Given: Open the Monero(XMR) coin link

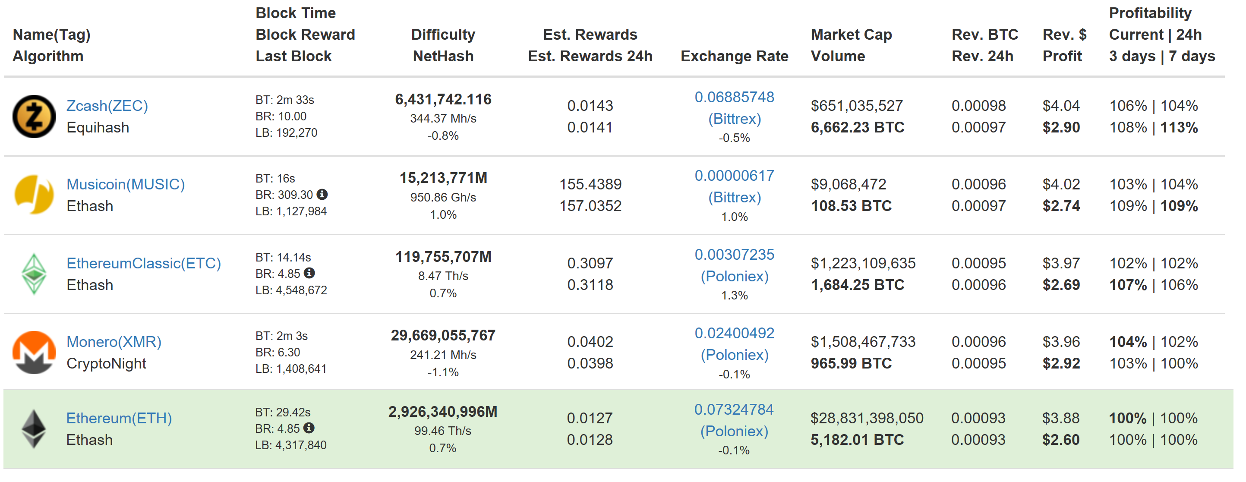Looking at the screenshot, I should 114,342.
